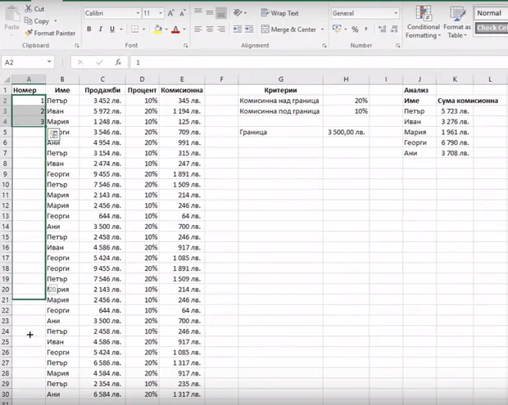The height and width of the screenshot is (405, 508).
Task: Open the Calibri font name dropdown
Action: click(138, 13)
